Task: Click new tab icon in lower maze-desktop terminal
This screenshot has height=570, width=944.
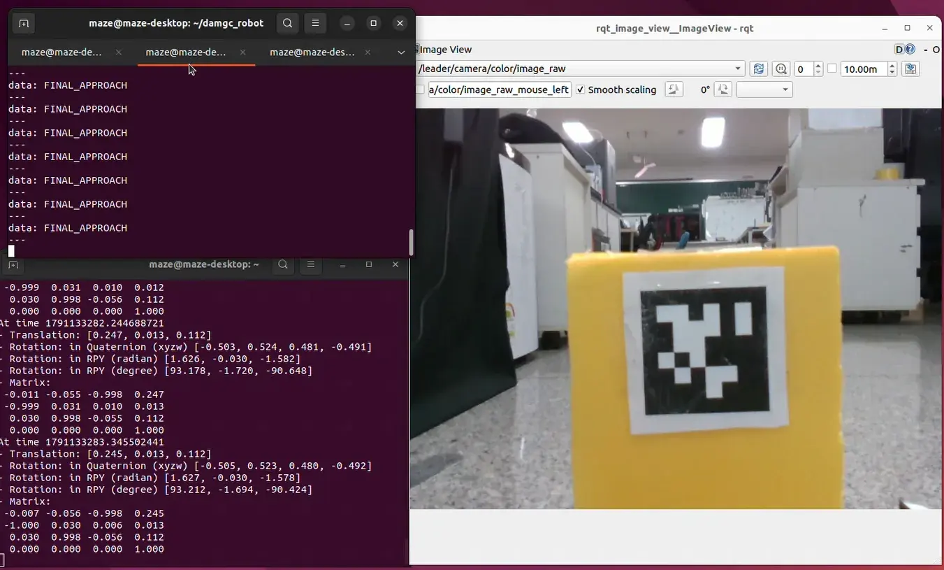Action: coord(13,265)
